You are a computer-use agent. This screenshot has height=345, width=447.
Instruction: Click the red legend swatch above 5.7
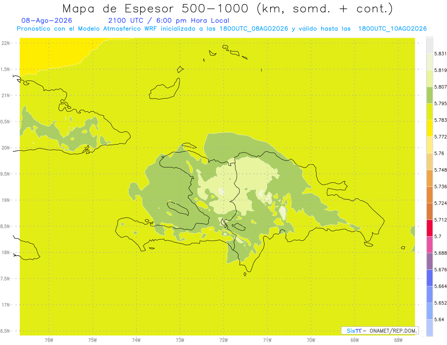click(x=429, y=228)
